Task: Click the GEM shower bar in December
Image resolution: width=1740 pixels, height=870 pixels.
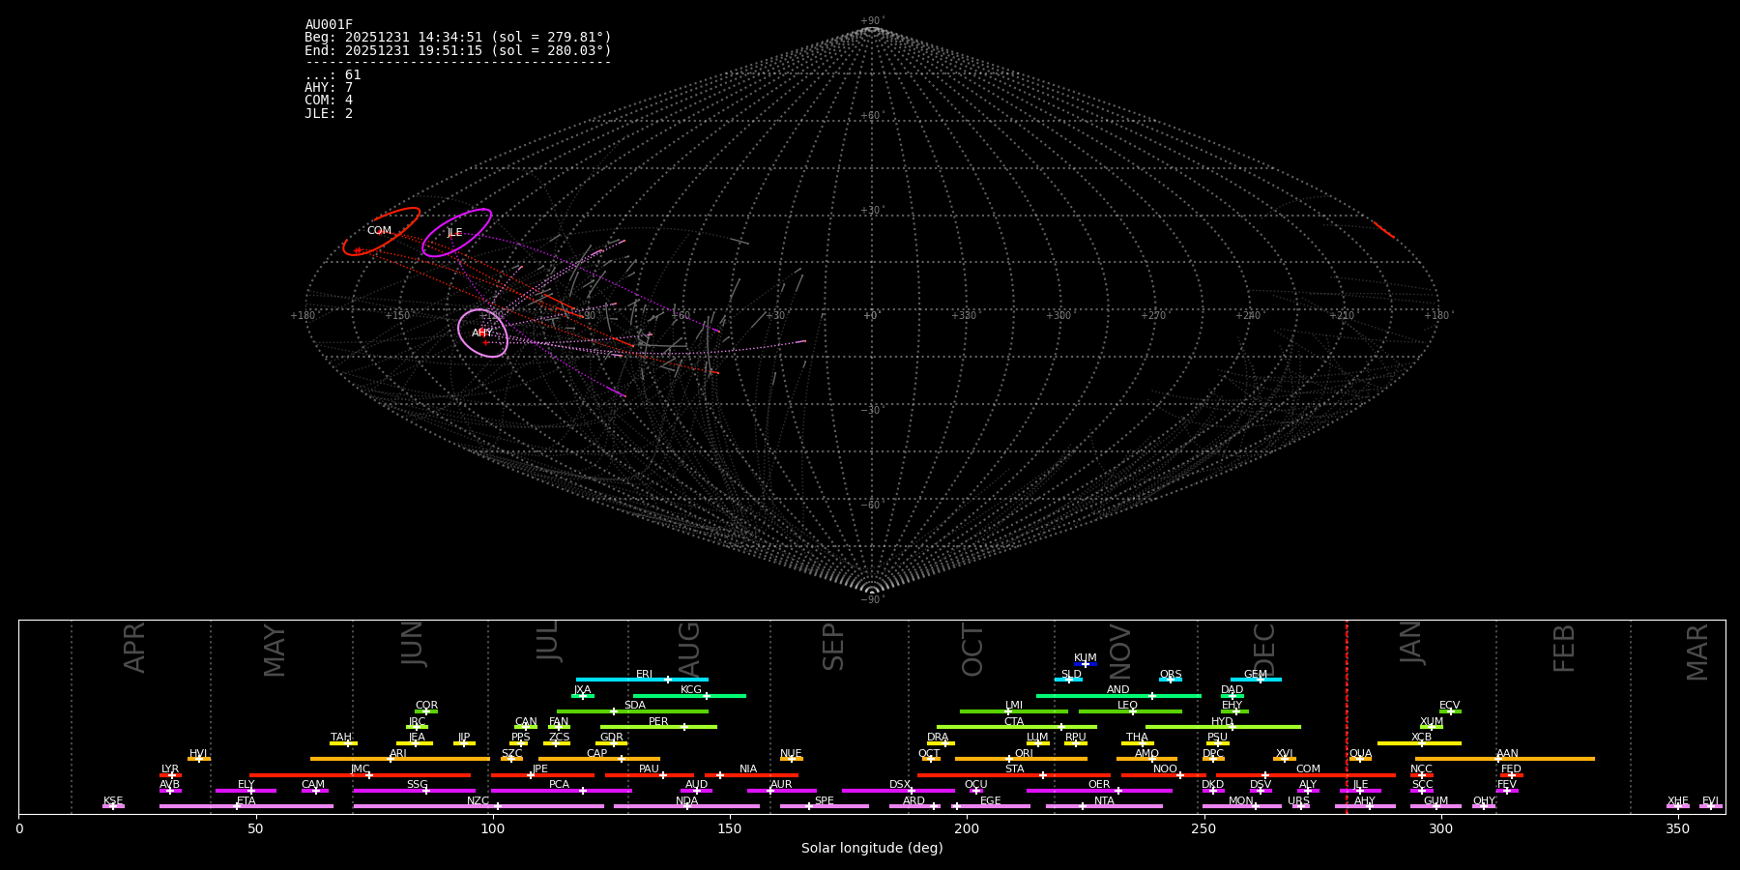Action: click(1256, 680)
